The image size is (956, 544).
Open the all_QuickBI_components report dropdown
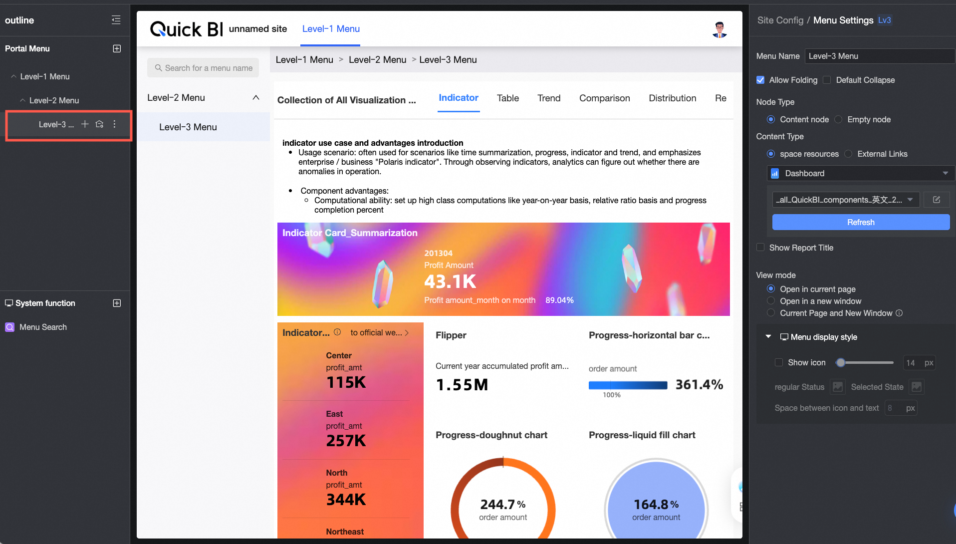(x=846, y=200)
